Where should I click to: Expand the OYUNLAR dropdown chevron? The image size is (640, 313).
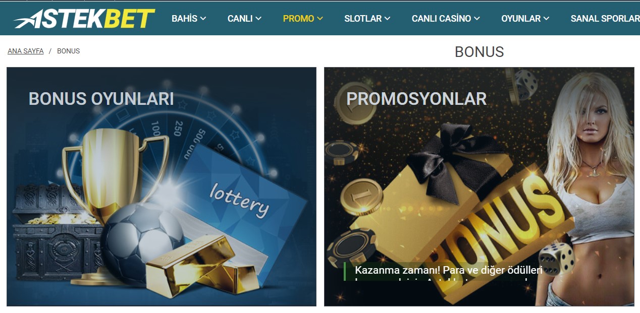click(x=546, y=19)
